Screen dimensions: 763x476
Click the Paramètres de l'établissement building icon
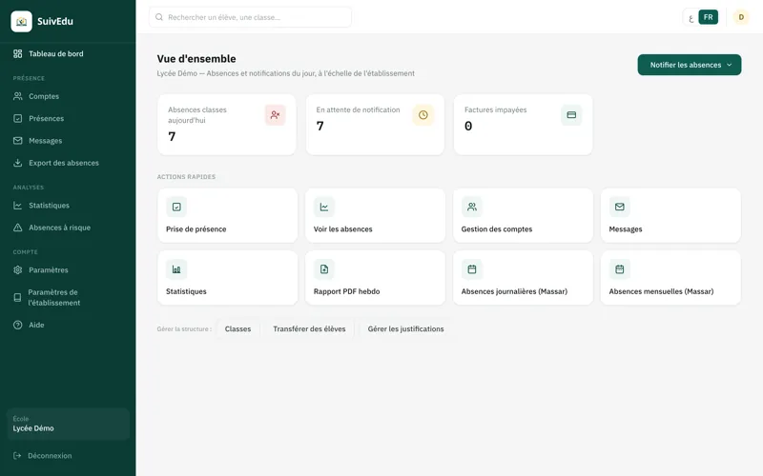(x=17, y=297)
